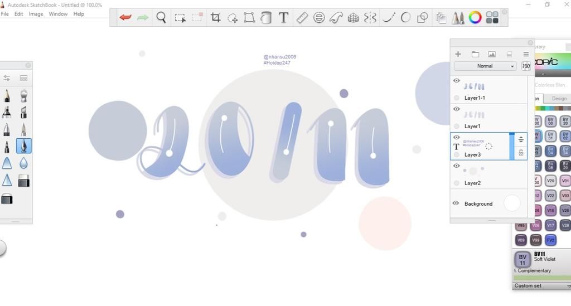The width and height of the screenshot is (571, 306).
Task: Open the Window menu
Action: pos(58,14)
